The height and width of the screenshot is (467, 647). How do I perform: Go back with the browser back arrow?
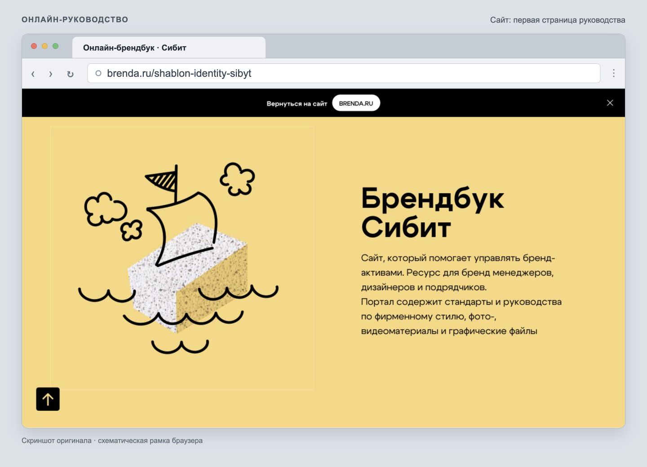(33, 74)
